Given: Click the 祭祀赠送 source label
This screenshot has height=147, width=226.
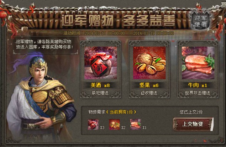Looking at the screenshot, I should click(100, 93).
